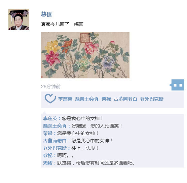Click the 慈禧 username link
Image resolution: width=187 pixels, height=183 pixels.
[x=46, y=14]
